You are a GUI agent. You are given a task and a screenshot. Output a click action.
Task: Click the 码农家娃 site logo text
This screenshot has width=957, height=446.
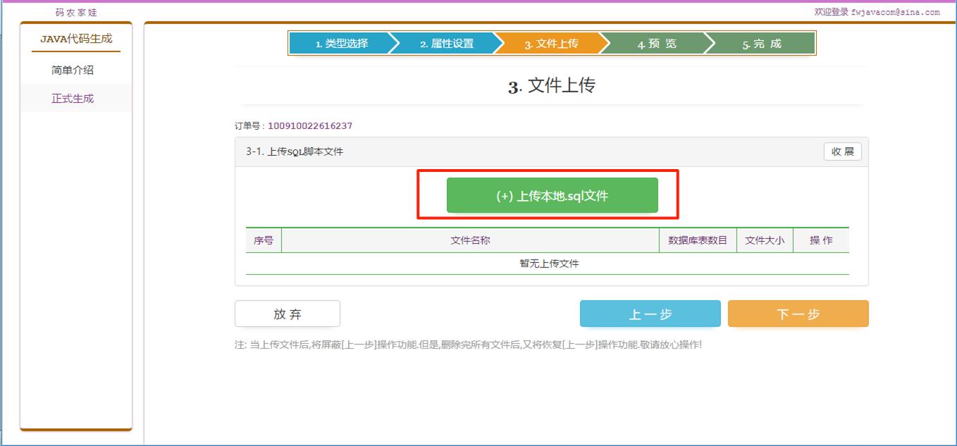[76, 13]
